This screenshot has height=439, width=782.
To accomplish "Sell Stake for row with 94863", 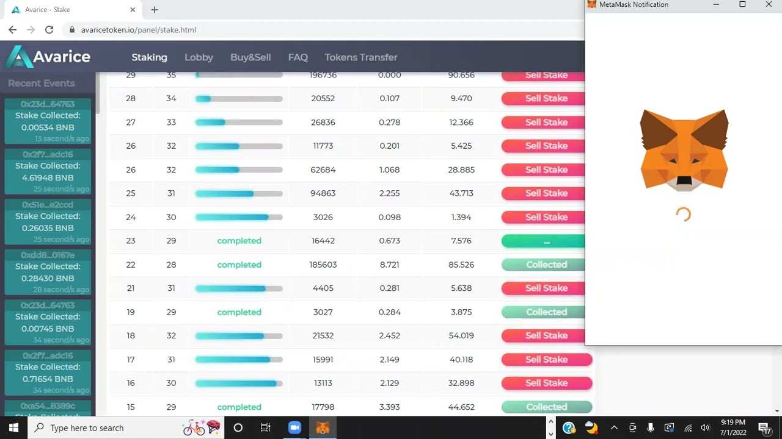I will click(543, 193).
